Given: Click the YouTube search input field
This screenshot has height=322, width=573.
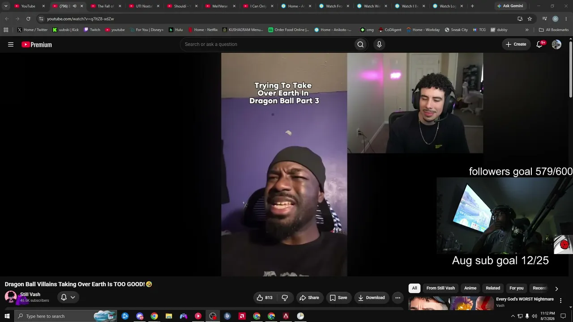Looking at the screenshot, I should (267, 44).
